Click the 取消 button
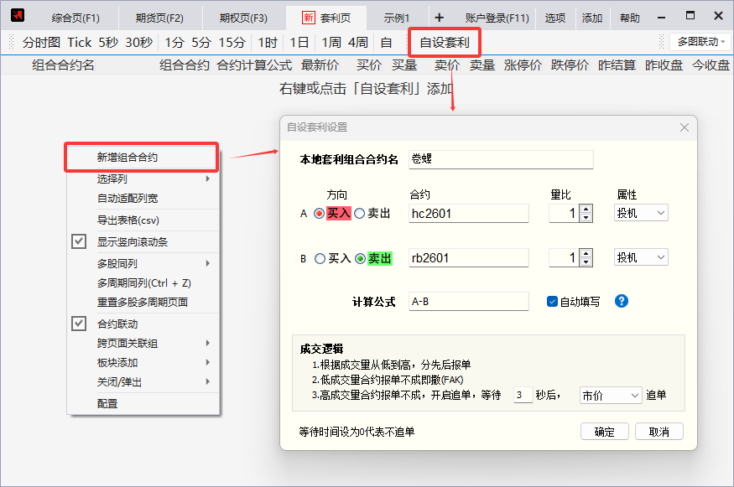Image resolution: width=734 pixels, height=487 pixels. (x=659, y=432)
